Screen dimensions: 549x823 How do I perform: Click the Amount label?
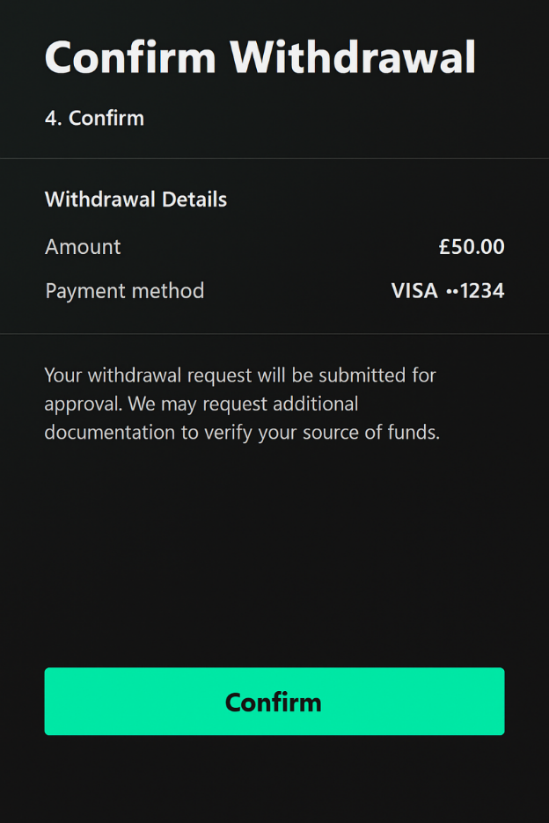click(83, 247)
